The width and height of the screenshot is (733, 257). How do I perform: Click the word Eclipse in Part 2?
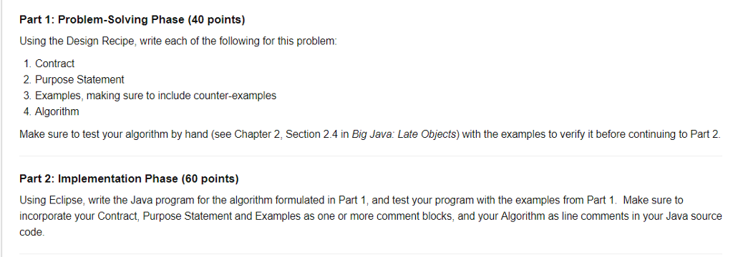click(x=66, y=201)
